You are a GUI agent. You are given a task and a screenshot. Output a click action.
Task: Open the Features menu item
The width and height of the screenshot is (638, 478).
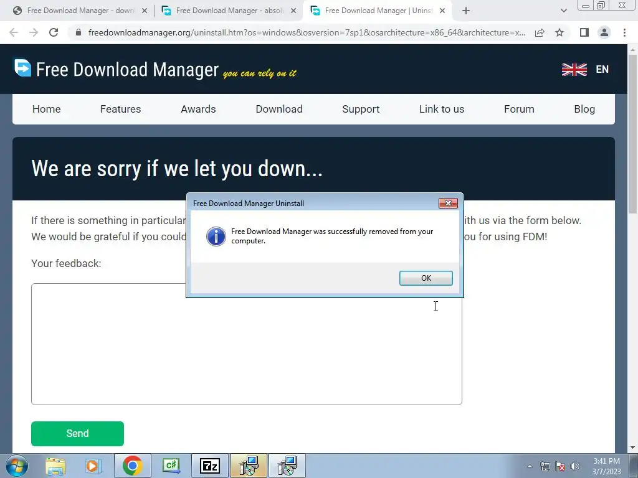pyautogui.click(x=120, y=109)
